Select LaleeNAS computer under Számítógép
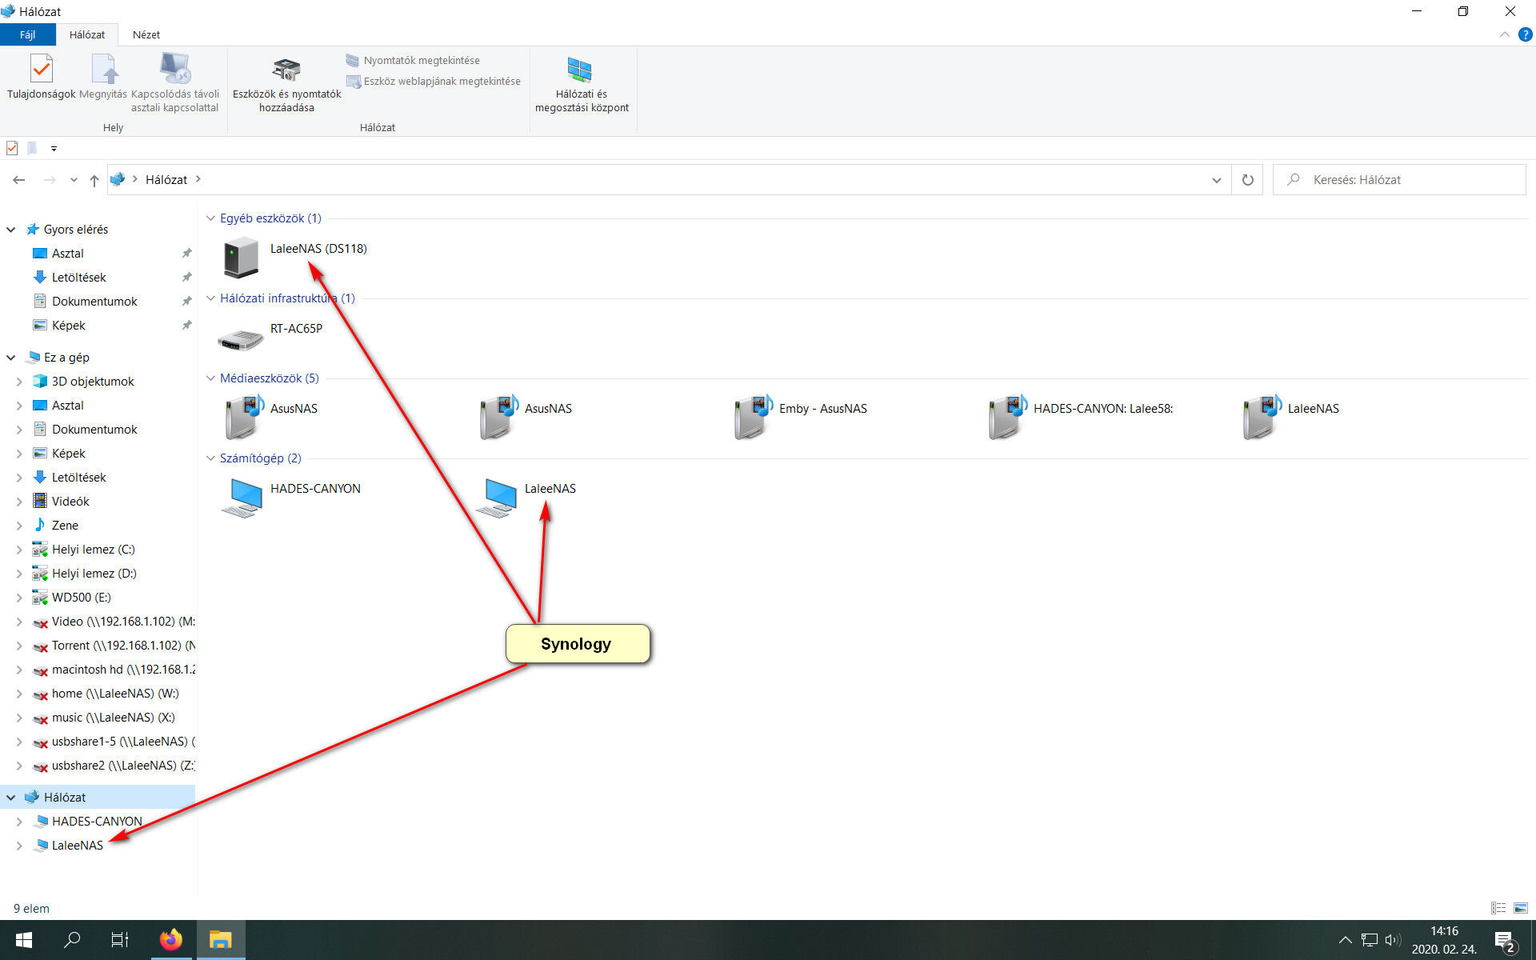The height and width of the screenshot is (960, 1536). (497, 497)
